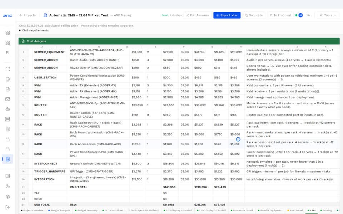Screen dimensions: 343x214
Task: Switch to Budget Summary sheet tab
Action: tap(86, 210)
